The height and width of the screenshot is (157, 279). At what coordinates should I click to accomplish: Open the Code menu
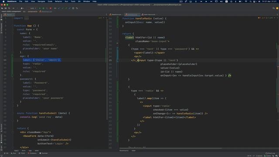(x=50, y=1)
